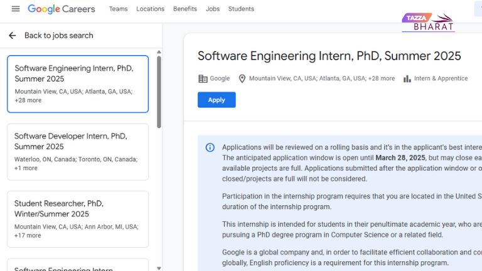Open the Locations navigation item
The image size is (482, 271).
pyautogui.click(x=151, y=9)
